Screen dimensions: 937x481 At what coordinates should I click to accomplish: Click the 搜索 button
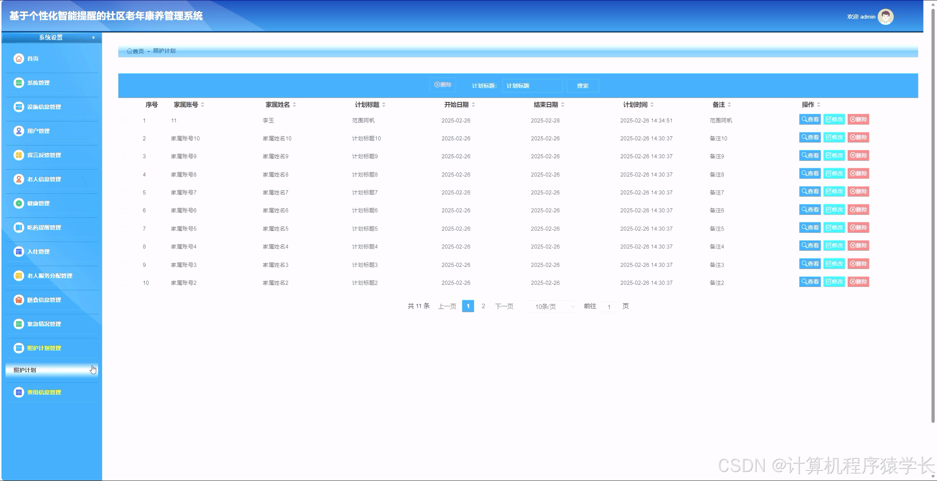pos(582,86)
